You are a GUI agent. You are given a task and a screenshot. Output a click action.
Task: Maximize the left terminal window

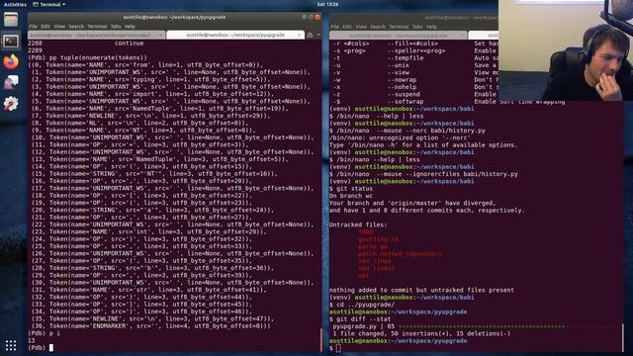click(311, 17)
